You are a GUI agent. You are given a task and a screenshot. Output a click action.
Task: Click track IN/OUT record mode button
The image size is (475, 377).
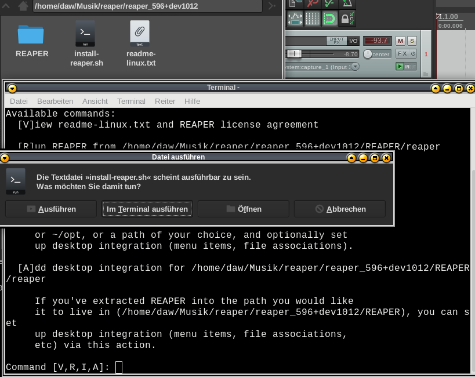pos(411,67)
